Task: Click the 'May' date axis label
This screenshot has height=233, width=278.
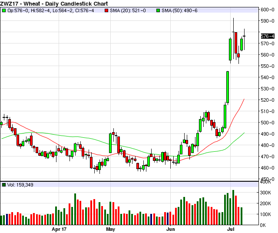Action: pos(110,230)
